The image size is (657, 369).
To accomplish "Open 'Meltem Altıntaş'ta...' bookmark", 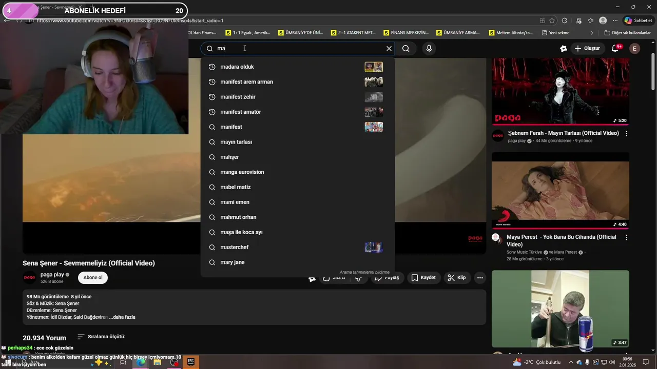I will [x=510, y=33].
